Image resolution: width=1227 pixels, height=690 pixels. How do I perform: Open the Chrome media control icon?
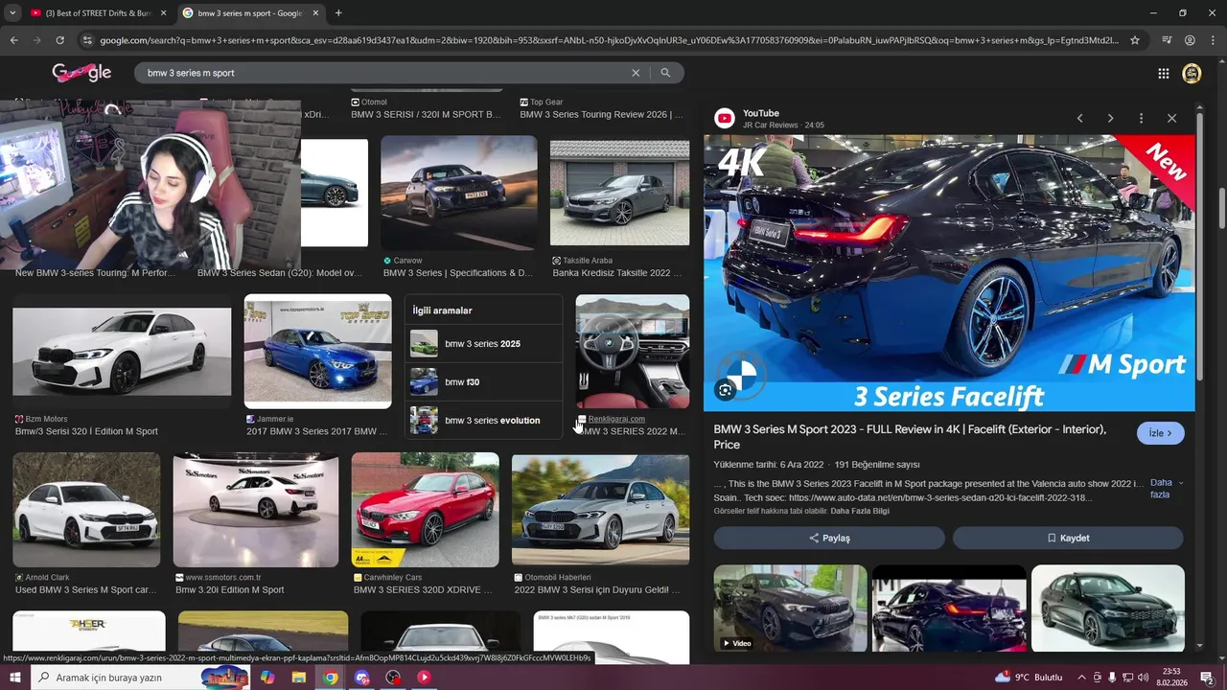tap(1167, 40)
